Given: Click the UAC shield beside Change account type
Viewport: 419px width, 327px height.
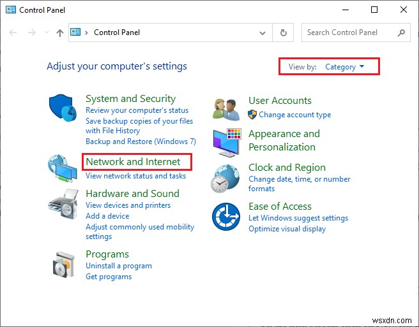Looking at the screenshot, I should [x=252, y=115].
